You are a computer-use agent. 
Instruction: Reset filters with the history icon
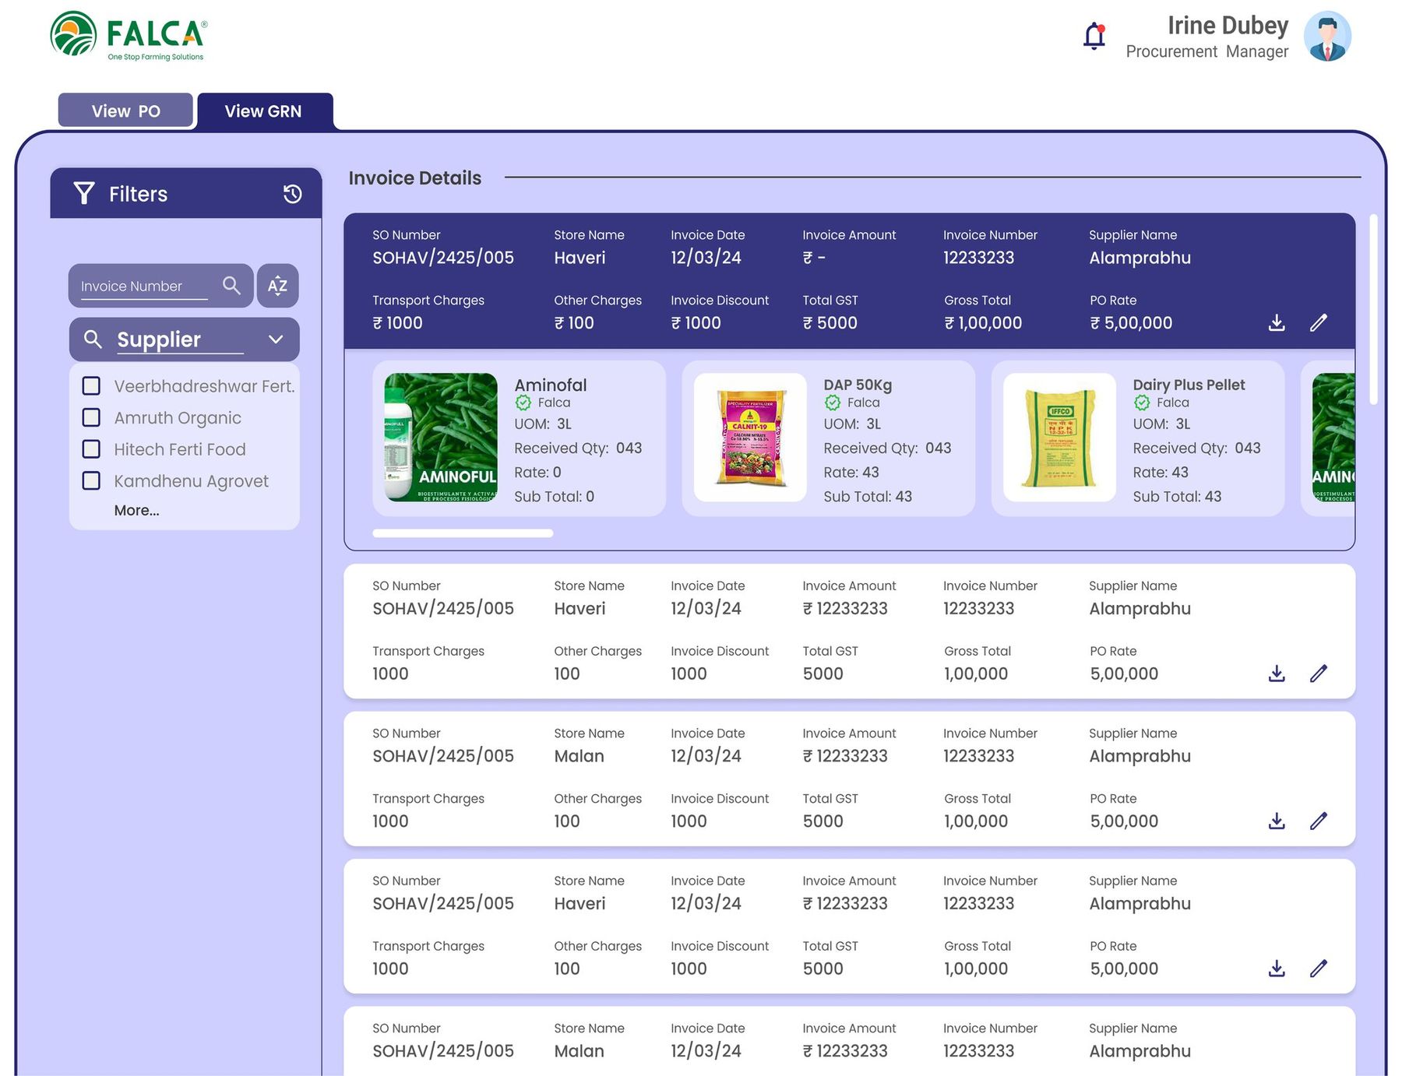[x=292, y=194]
